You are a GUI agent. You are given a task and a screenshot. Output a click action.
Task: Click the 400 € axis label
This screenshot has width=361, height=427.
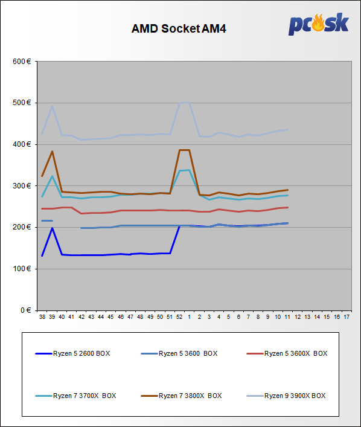click(22, 144)
